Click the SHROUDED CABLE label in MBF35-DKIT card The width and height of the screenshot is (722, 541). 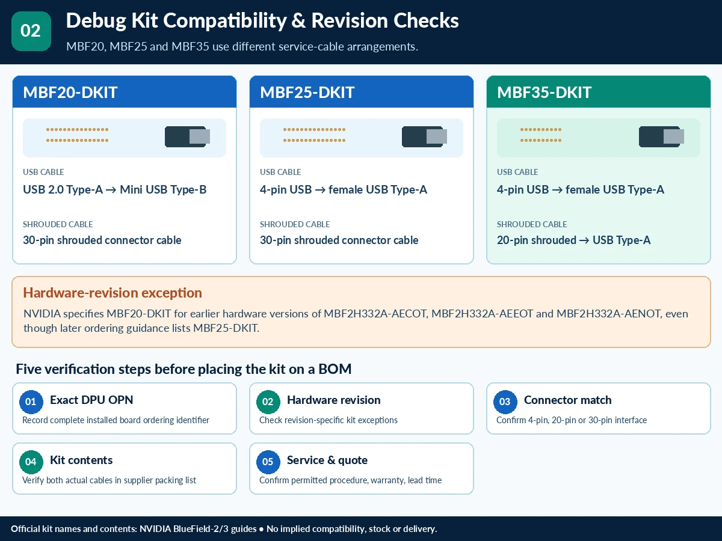tap(532, 224)
